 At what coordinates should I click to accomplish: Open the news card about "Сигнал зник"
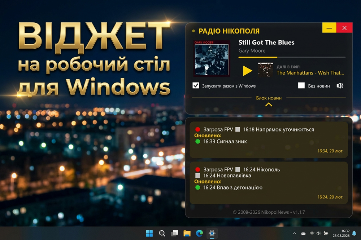[x=268, y=139]
